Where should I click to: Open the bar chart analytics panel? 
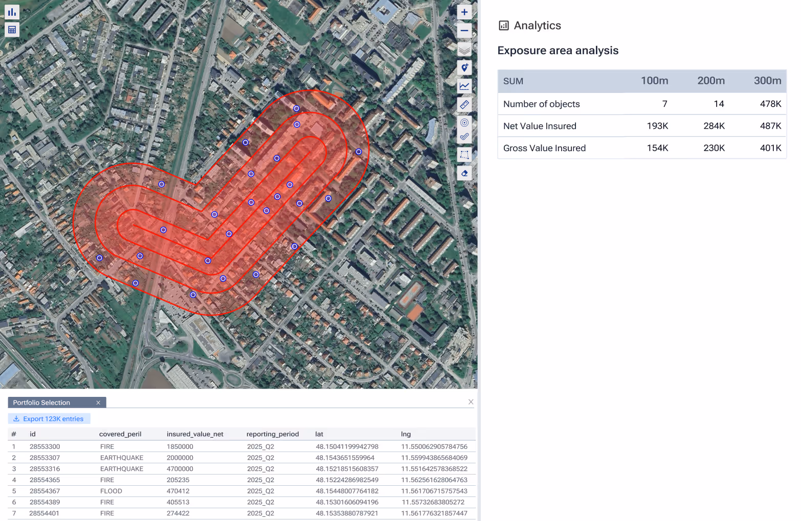pos(12,12)
